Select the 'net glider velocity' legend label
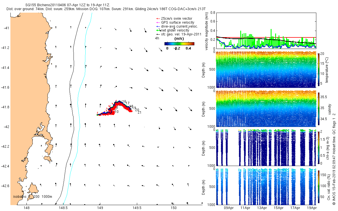This screenshot has width=338, height=211. [175, 30]
